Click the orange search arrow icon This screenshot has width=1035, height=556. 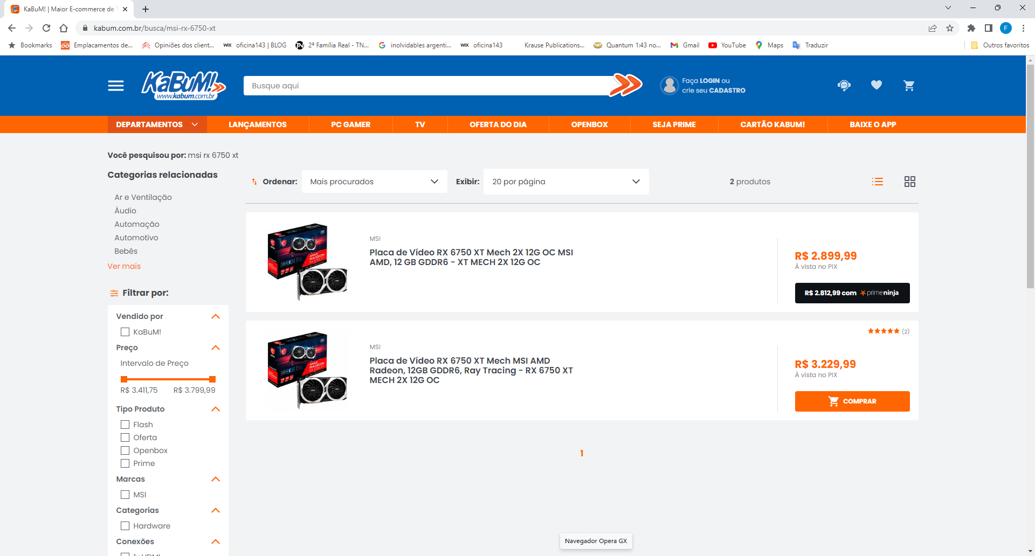click(x=626, y=85)
